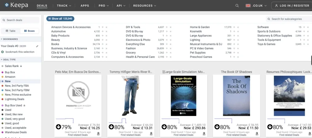Exclude Toys & Games with x icon

coord(308,44)
